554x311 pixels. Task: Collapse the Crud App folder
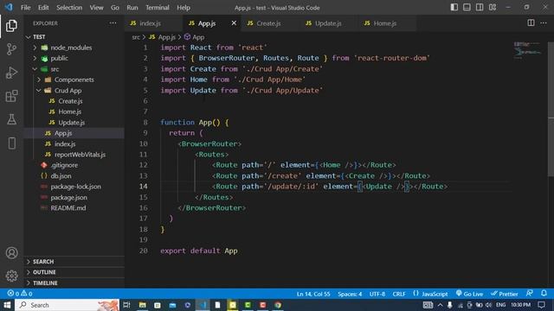pyautogui.click(x=39, y=90)
